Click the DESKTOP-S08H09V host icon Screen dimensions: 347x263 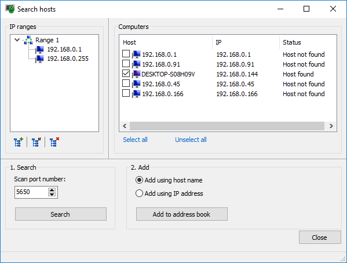point(136,74)
